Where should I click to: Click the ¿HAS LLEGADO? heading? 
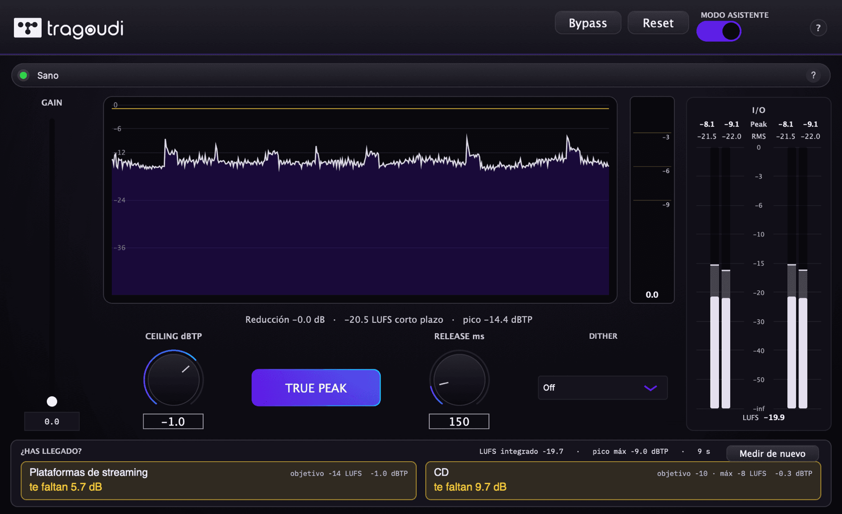click(51, 451)
